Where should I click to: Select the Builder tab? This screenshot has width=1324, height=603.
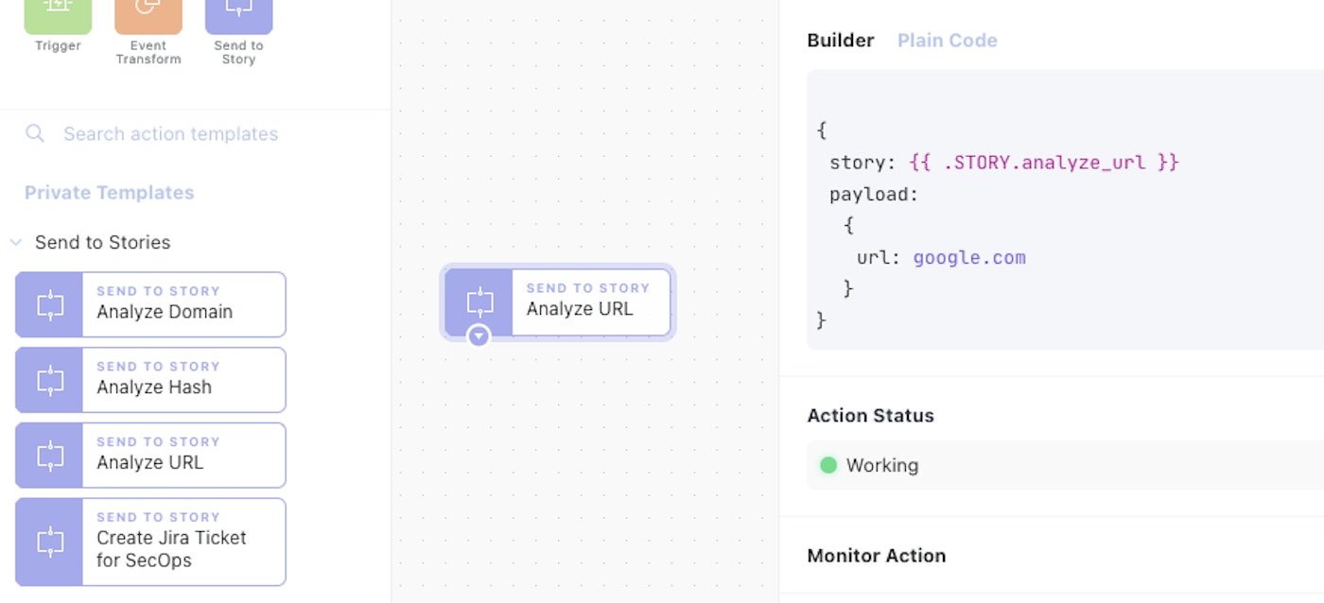(x=840, y=41)
